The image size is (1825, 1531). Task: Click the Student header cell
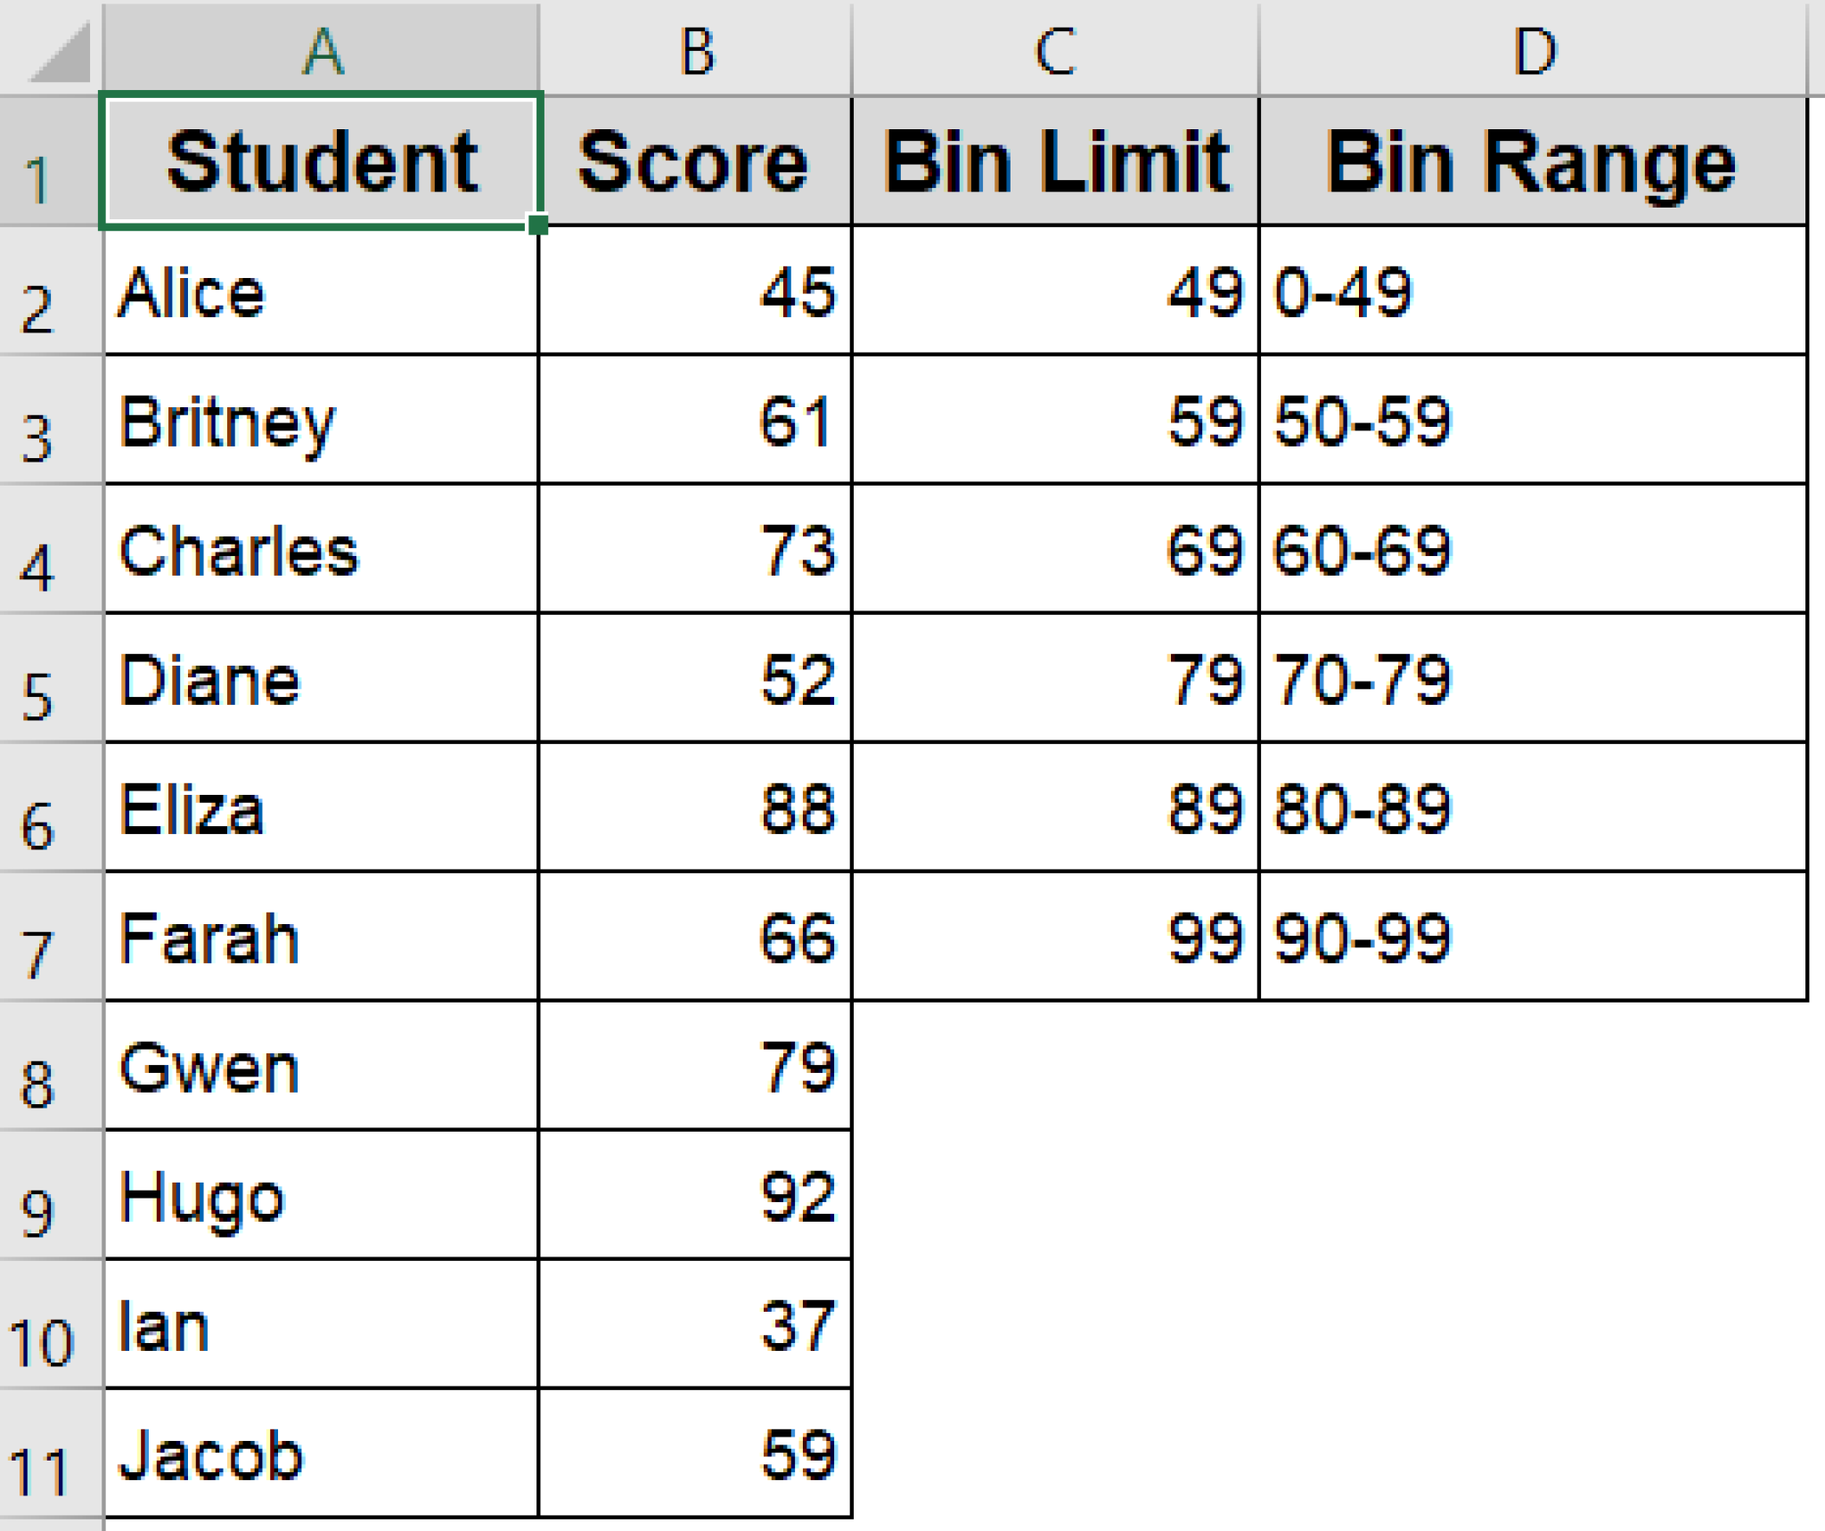(321, 160)
